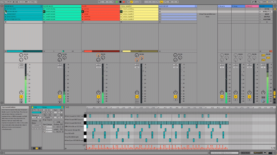Launch the HALFTIME SWITCH clip

[x=6, y=19]
